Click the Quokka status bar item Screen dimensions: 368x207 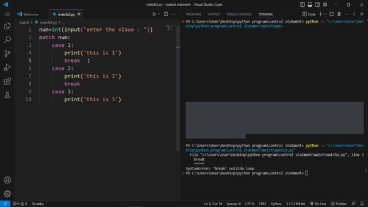coord(37,204)
